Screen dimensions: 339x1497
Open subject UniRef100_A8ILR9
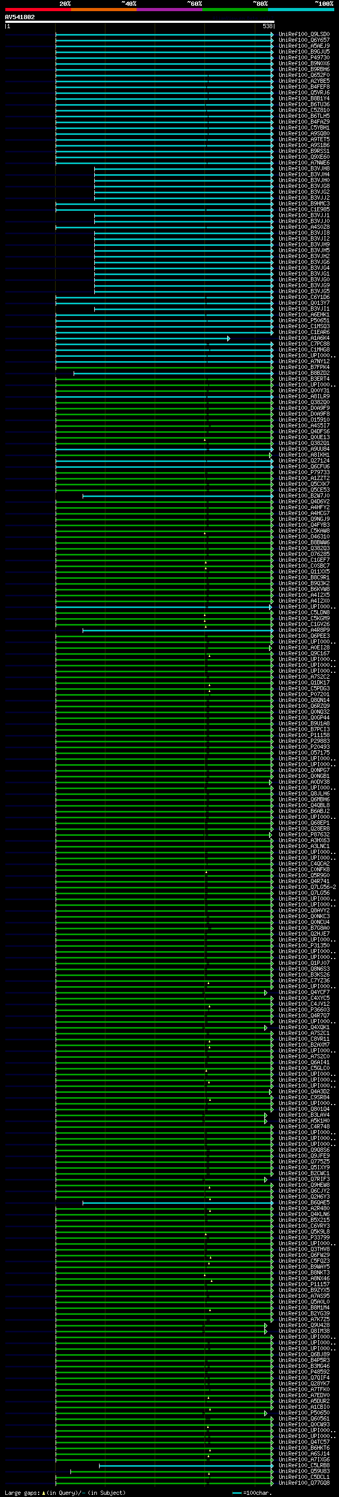304,396
